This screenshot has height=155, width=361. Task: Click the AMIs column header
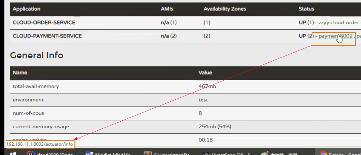[x=167, y=9]
